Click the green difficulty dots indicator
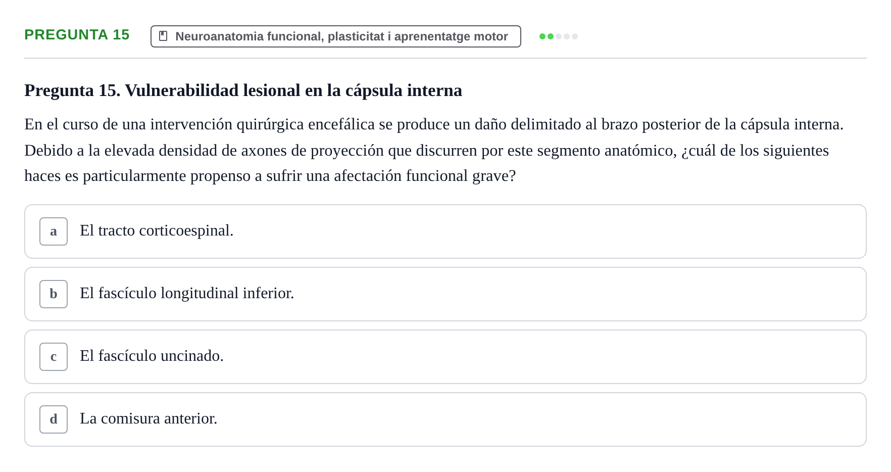The width and height of the screenshot is (891, 472). pyautogui.click(x=559, y=36)
